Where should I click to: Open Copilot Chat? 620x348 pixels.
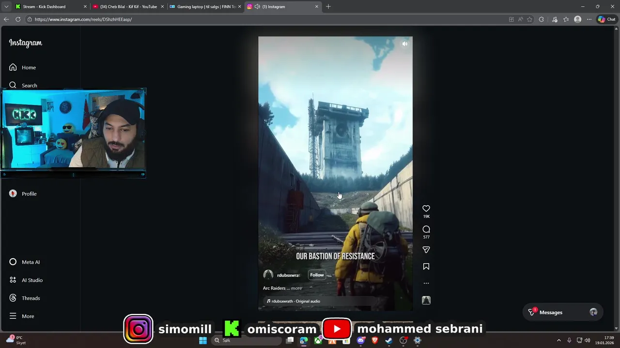click(606, 19)
